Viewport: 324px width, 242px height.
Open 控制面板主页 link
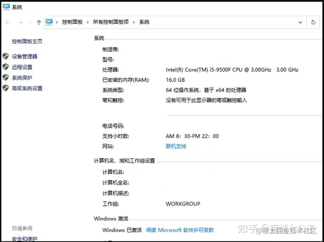click(x=27, y=42)
